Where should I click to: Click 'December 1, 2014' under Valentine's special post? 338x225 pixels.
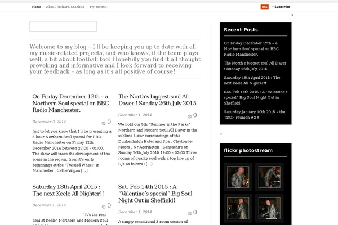(135, 212)
